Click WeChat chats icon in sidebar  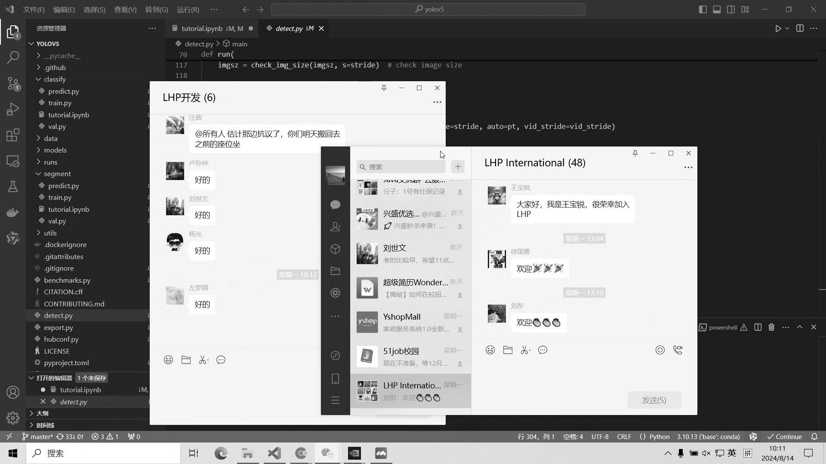coord(336,205)
